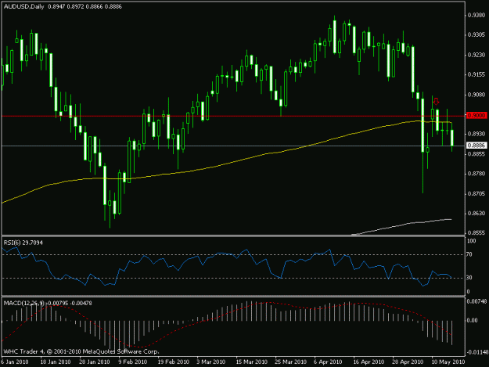Image resolution: width=489 pixels, height=367 pixels.
Task: Click the 0.9380 price axis label
Action: point(476,15)
